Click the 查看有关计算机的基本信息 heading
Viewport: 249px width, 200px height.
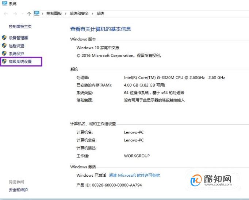(x=100, y=29)
